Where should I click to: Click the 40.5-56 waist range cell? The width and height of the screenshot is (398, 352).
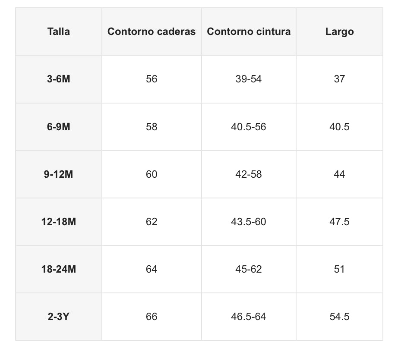[249, 127]
